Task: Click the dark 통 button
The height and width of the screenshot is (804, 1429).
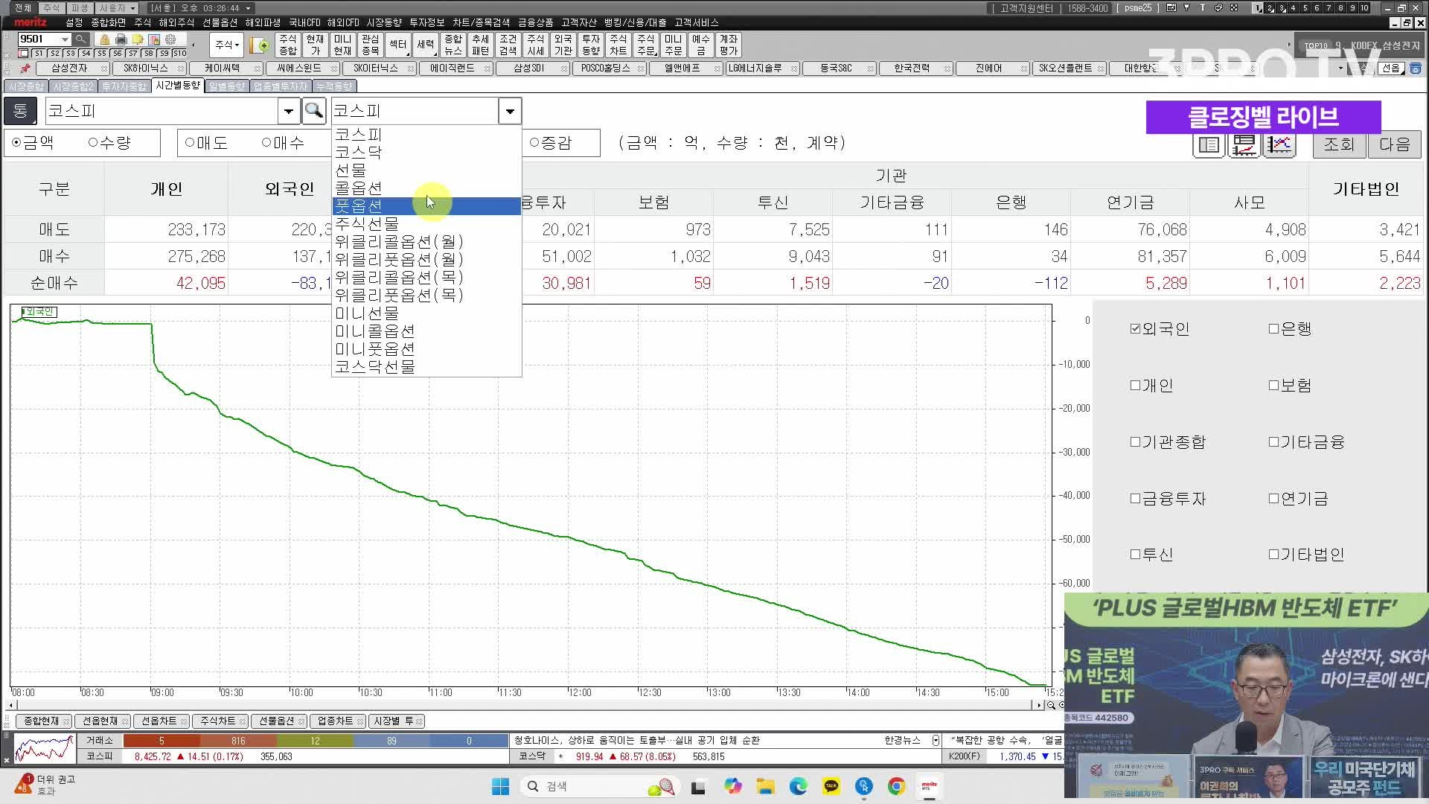Action: pyautogui.click(x=20, y=111)
